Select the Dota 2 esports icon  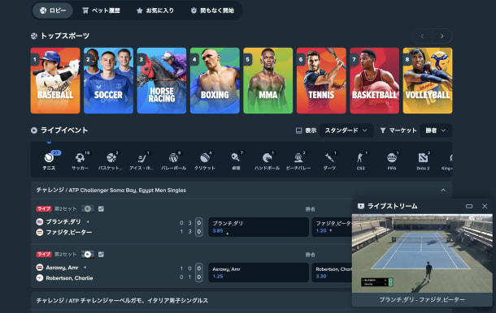pos(423,161)
